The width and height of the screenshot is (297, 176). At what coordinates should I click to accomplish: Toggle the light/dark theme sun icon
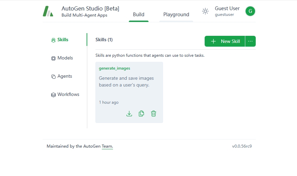(205, 11)
